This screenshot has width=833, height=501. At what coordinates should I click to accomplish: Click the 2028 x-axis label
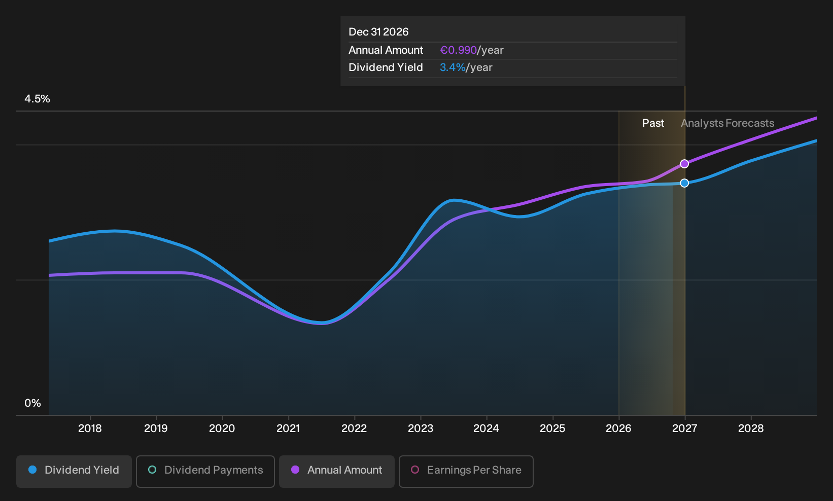click(751, 428)
